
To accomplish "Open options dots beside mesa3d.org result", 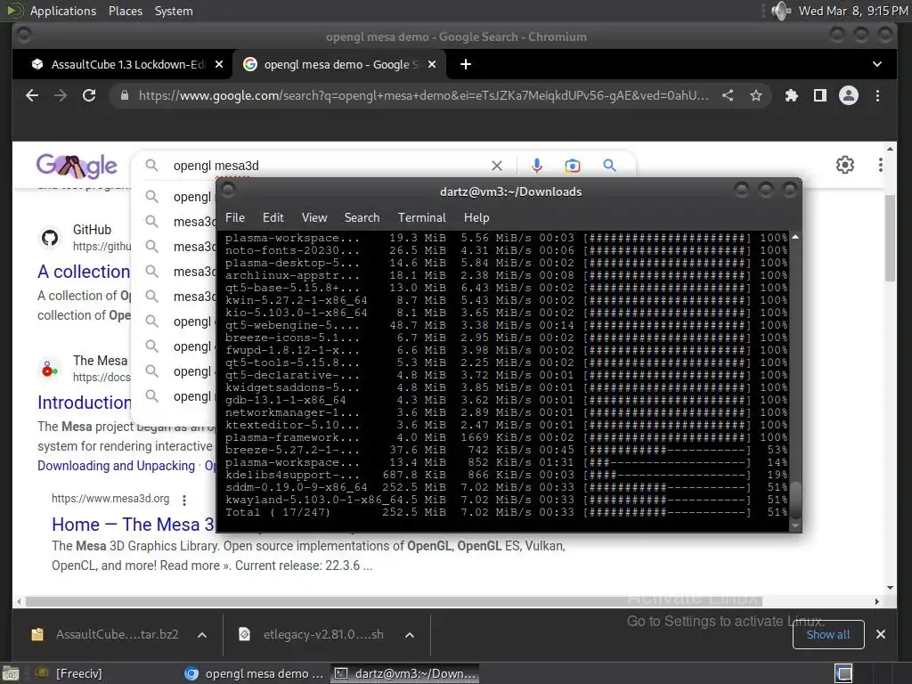I will (x=184, y=500).
